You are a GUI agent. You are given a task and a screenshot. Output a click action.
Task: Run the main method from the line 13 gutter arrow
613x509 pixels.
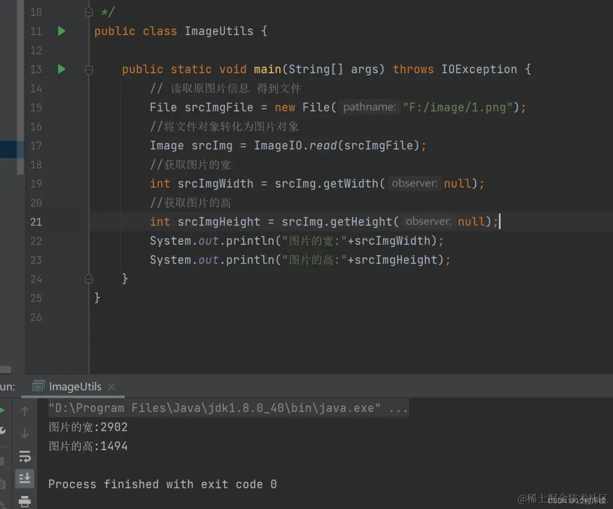pos(61,69)
